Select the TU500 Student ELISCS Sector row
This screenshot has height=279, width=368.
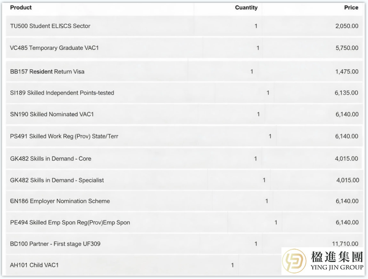[184, 26]
